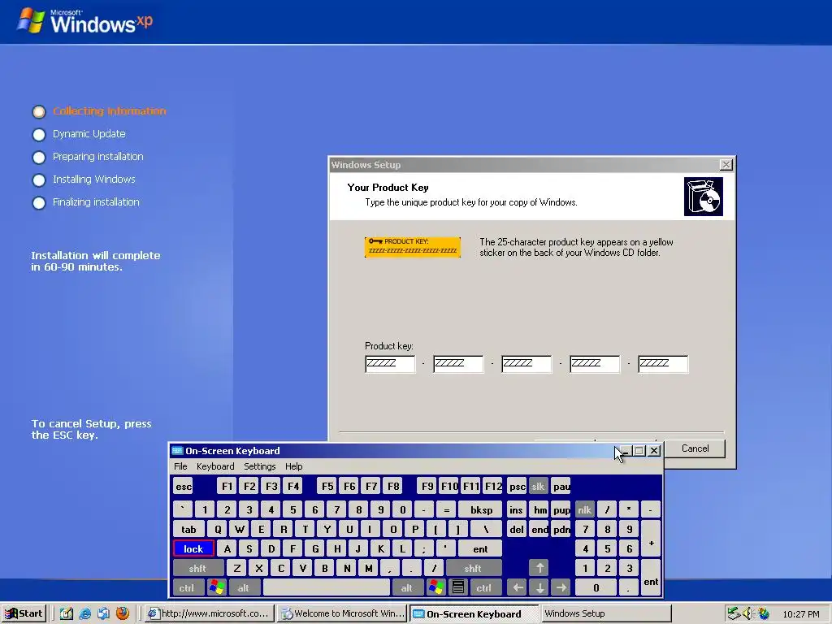
Task: Click the pup page up key
Action: pos(561,510)
